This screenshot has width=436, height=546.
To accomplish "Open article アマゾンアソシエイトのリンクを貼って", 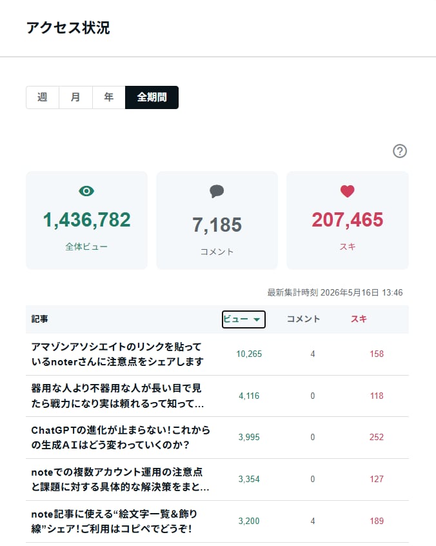I will 117,354.
